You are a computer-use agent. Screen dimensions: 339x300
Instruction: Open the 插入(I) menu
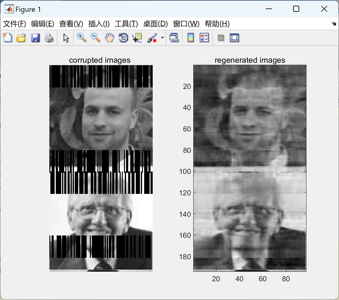(x=99, y=24)
